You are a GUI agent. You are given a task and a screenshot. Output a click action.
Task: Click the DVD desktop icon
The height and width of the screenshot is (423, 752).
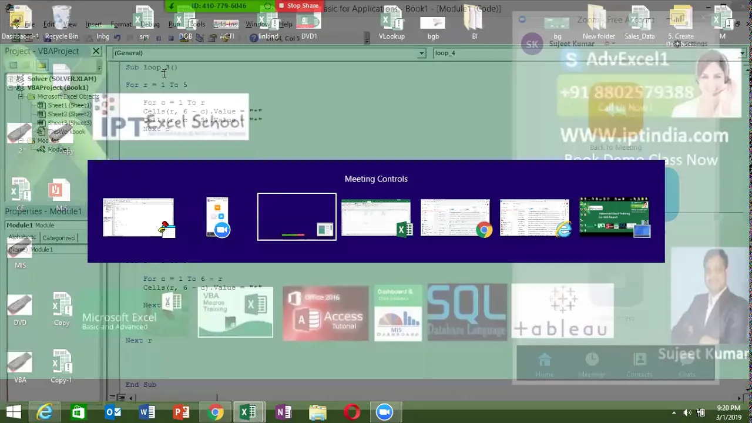pos(20,310)
